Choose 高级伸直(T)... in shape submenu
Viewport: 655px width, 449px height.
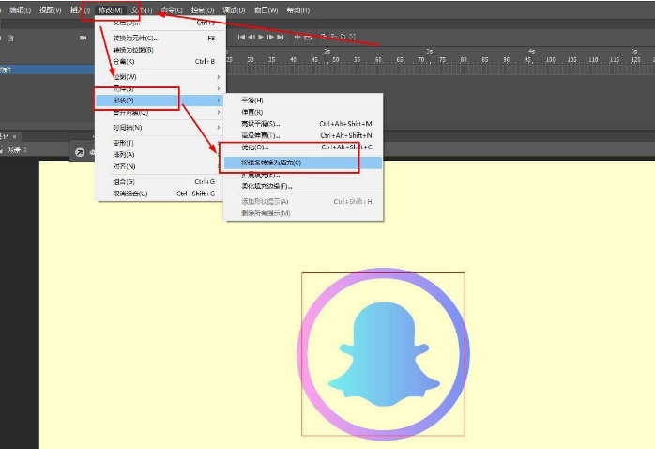303,135
